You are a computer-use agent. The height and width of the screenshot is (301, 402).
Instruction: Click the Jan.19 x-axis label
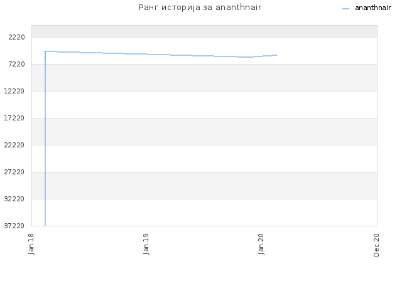coord(146,244)
